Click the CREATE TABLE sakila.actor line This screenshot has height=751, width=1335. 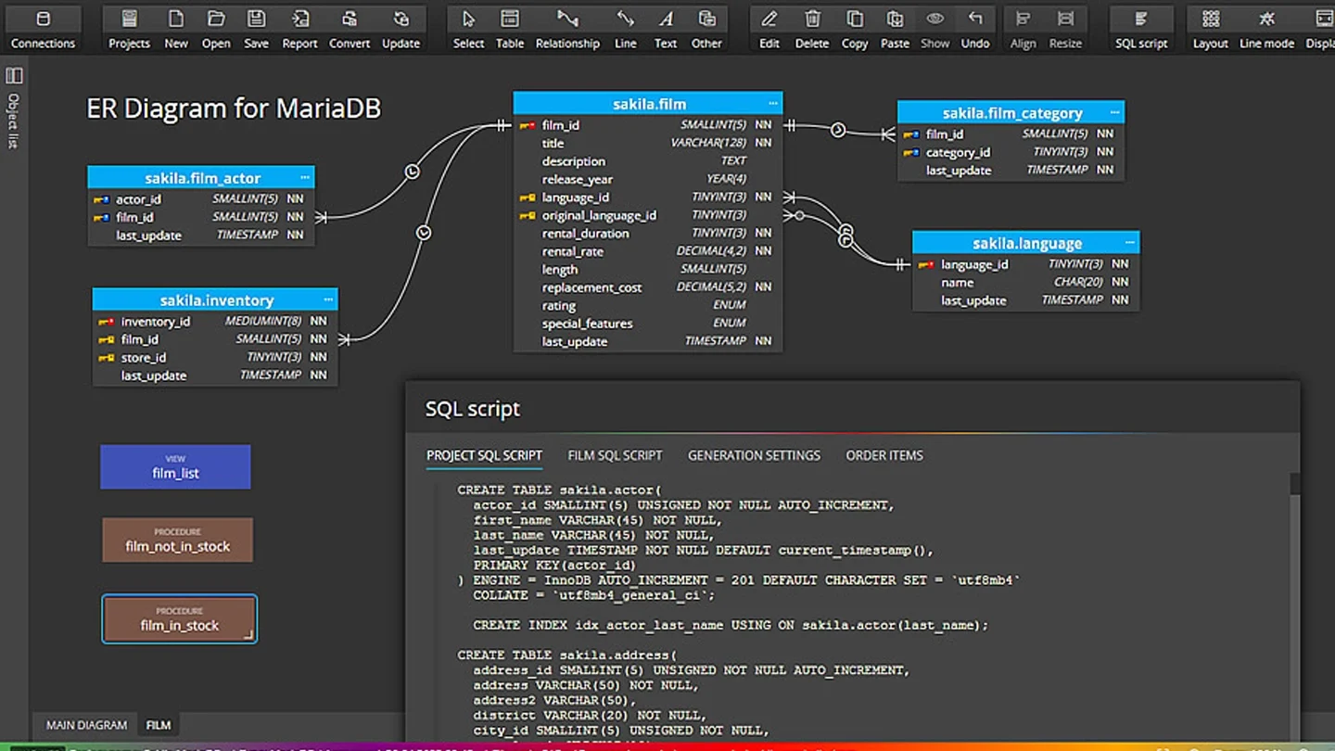560,490
